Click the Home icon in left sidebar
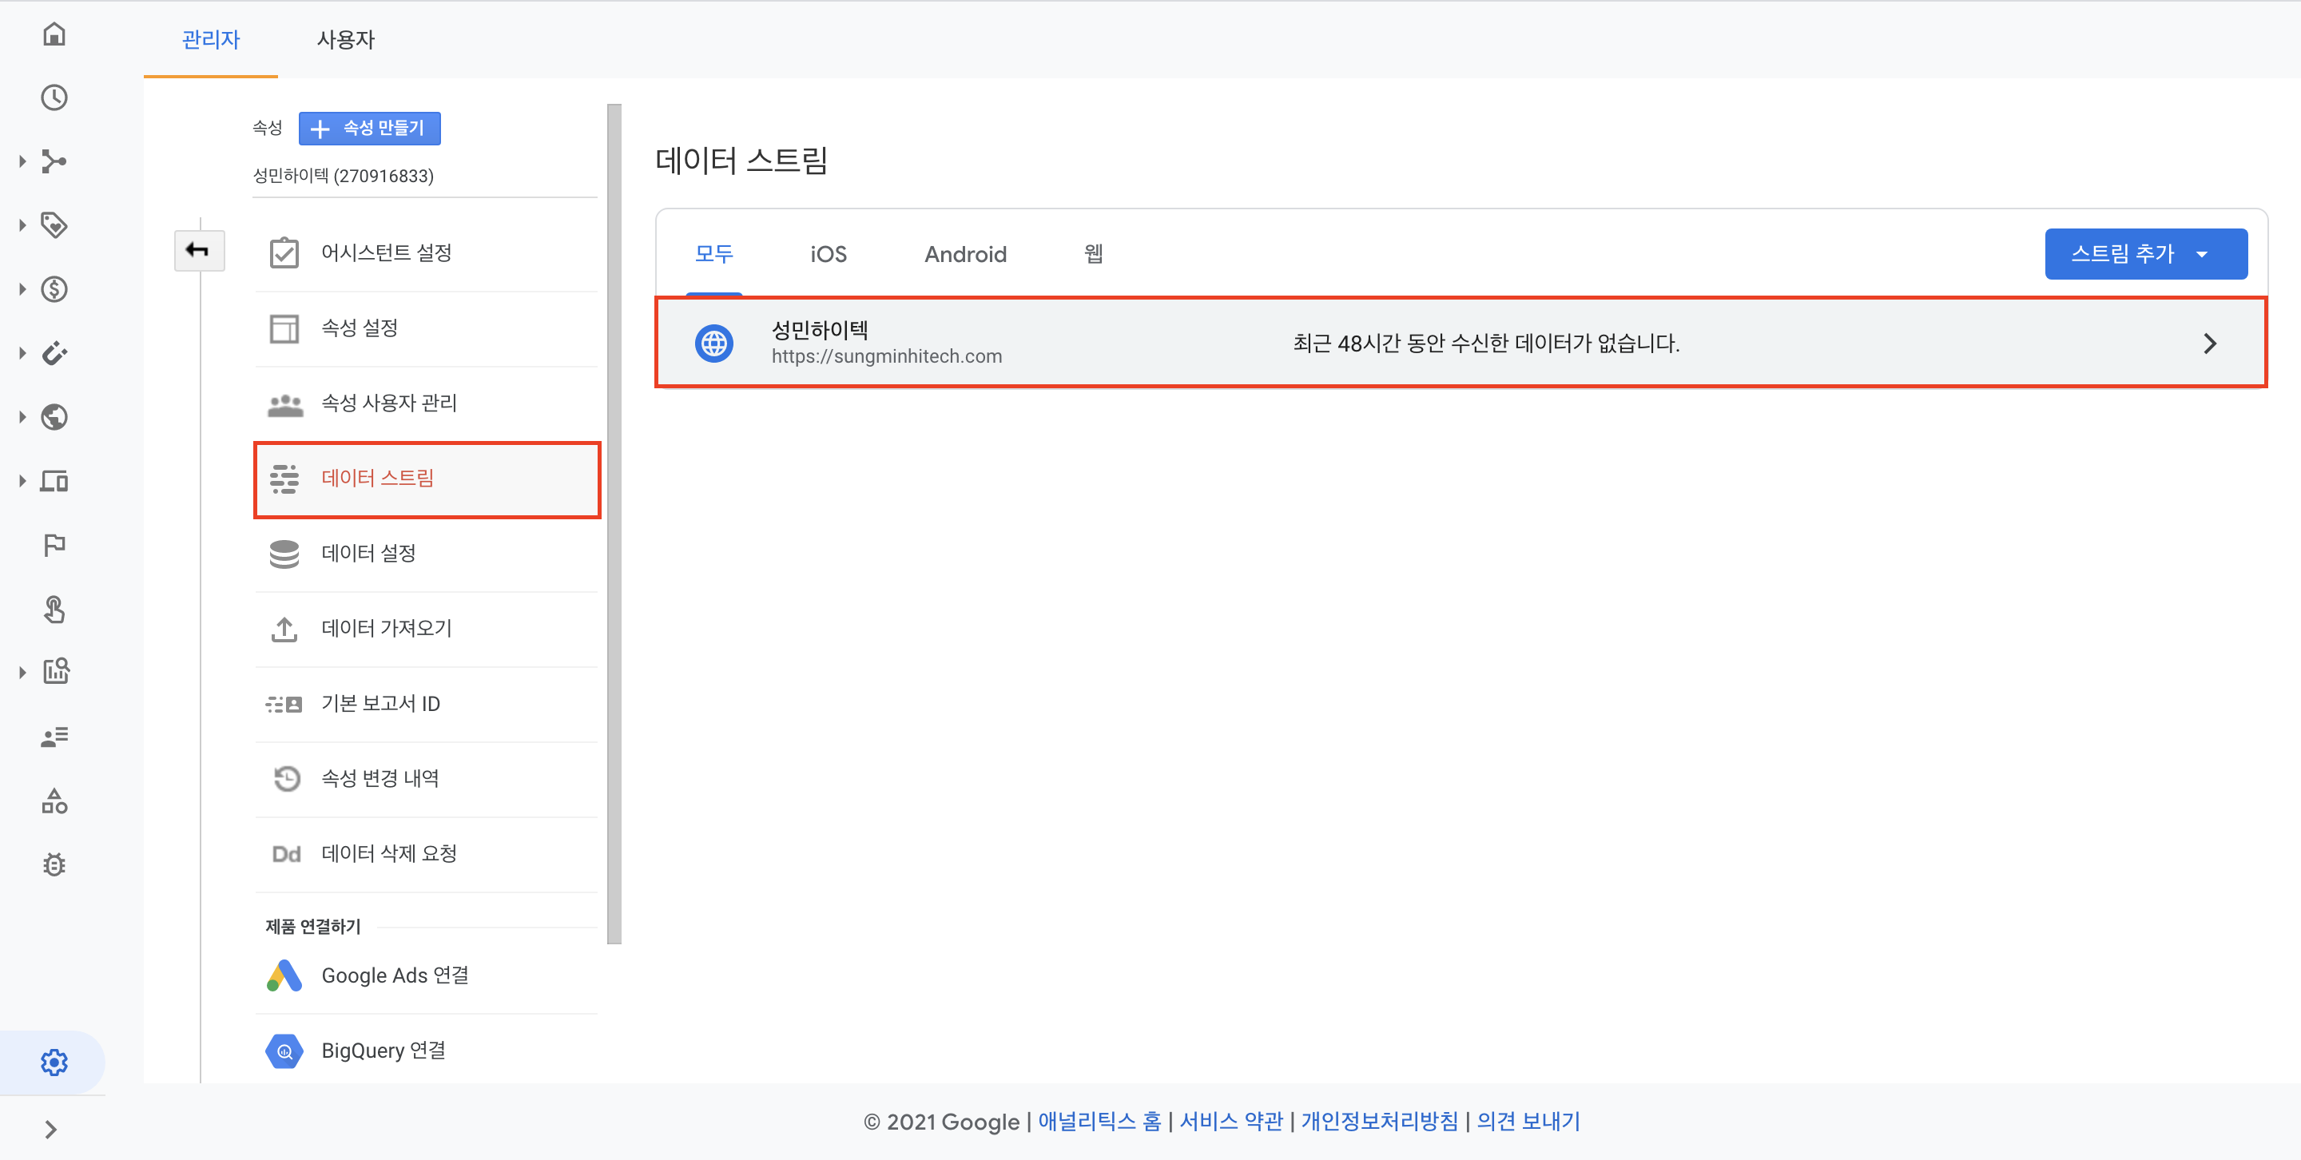Viewport: 2301px width, 1160px height. tap(54, 34)
